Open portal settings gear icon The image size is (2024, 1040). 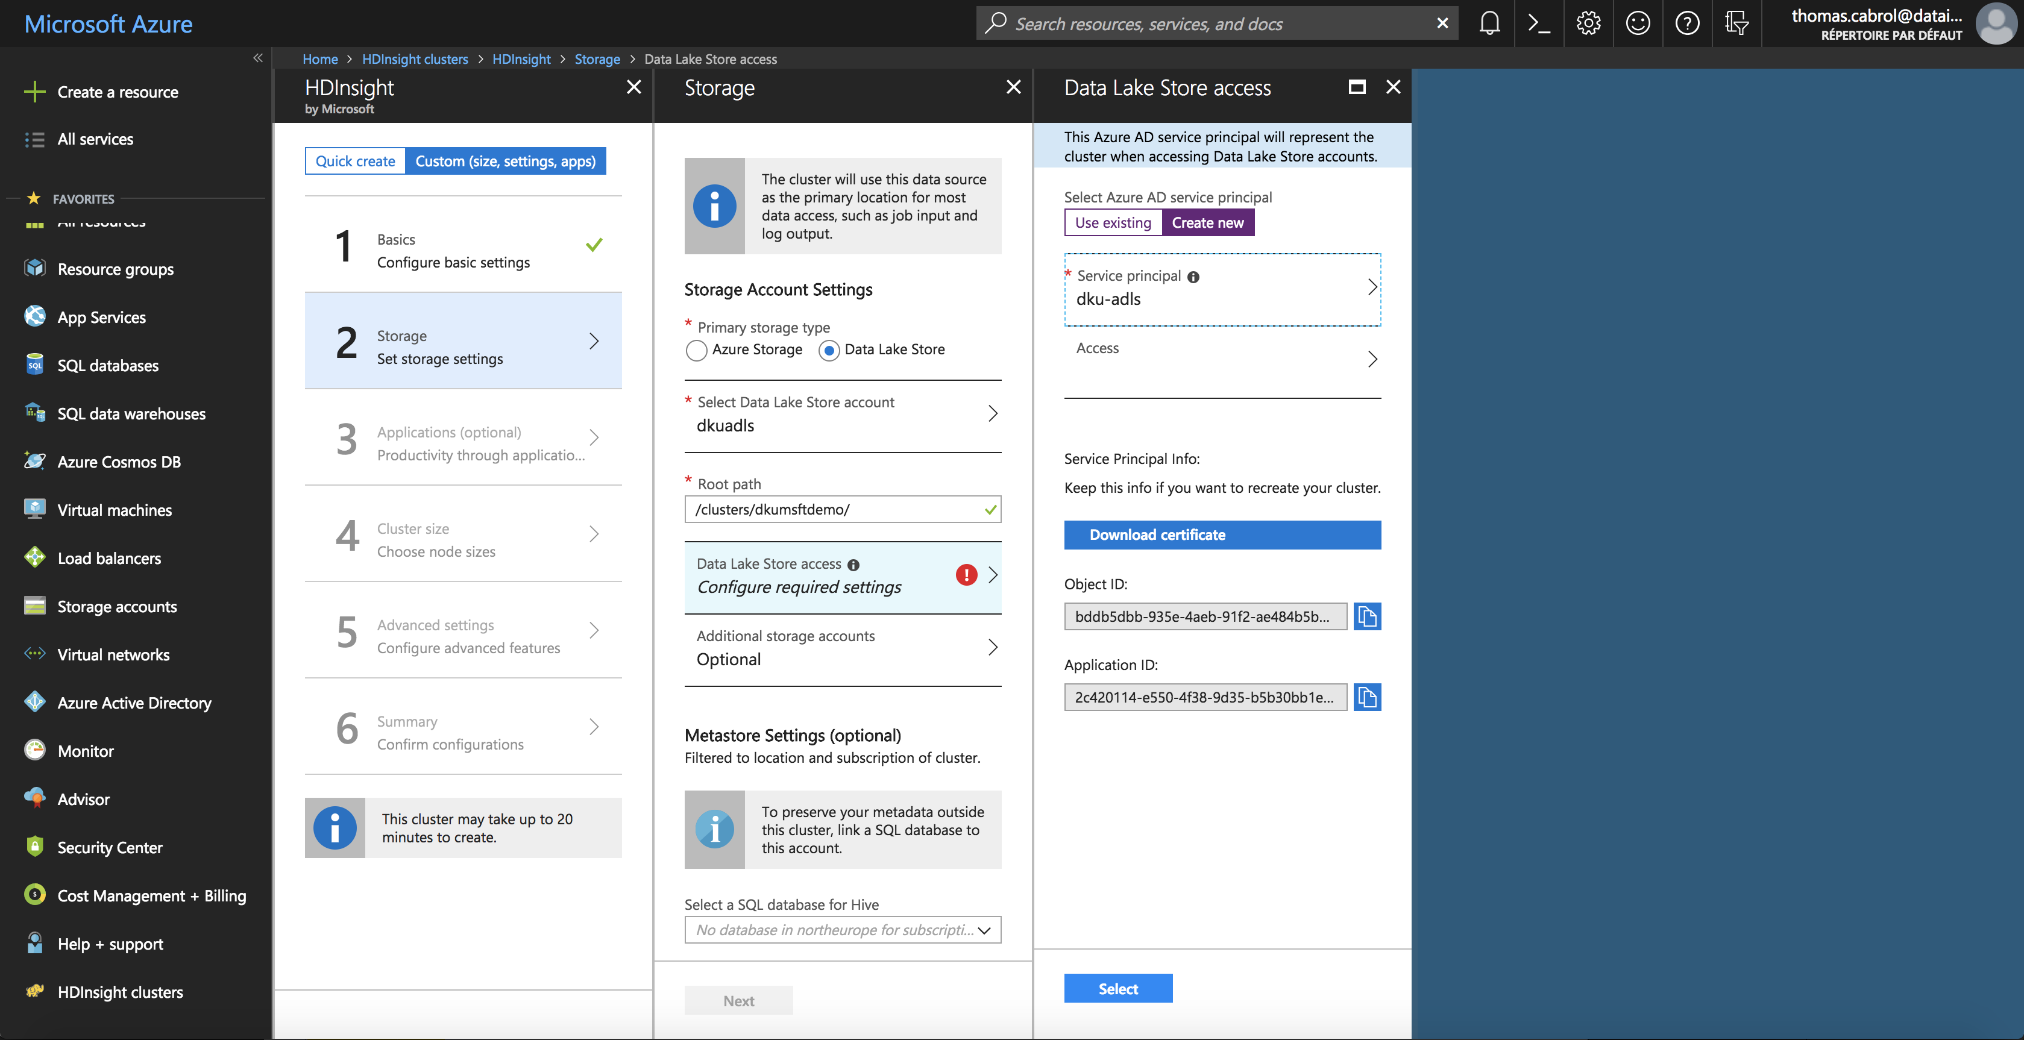coord(1588,23)
